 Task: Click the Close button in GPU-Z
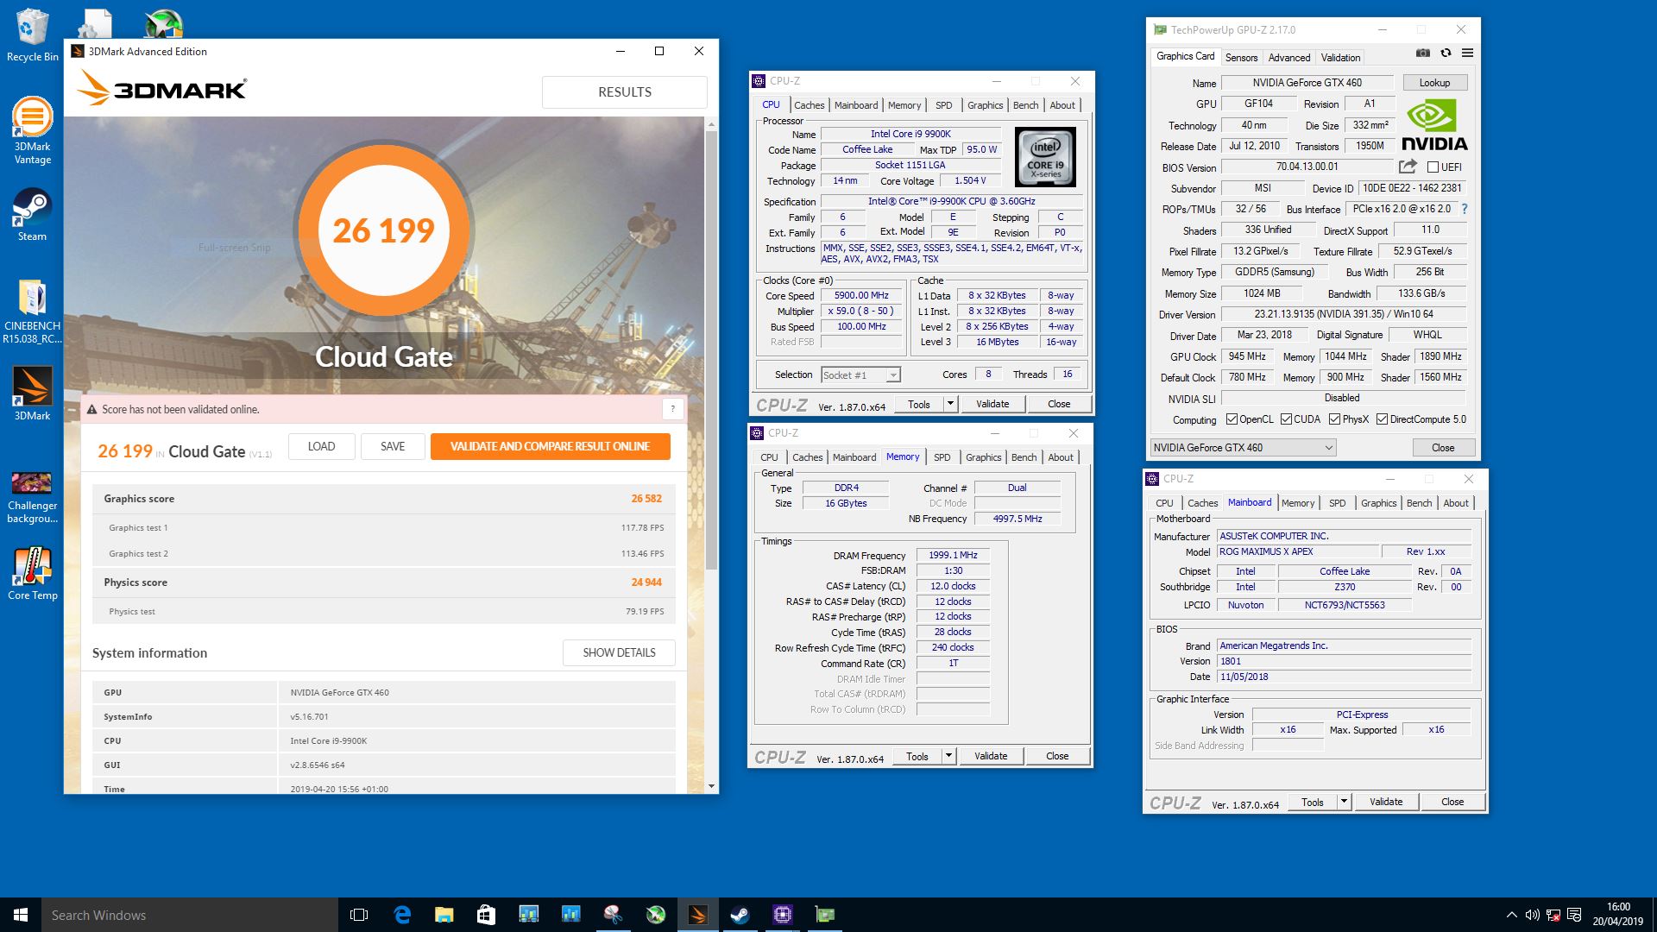(x=1443, y=448)
